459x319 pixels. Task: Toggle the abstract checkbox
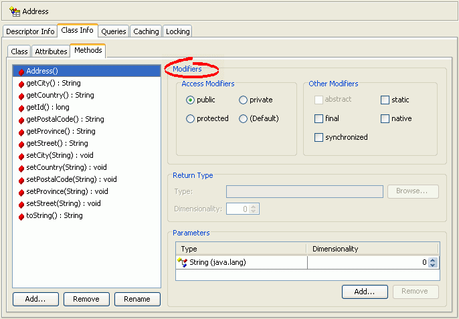[318, 100]
